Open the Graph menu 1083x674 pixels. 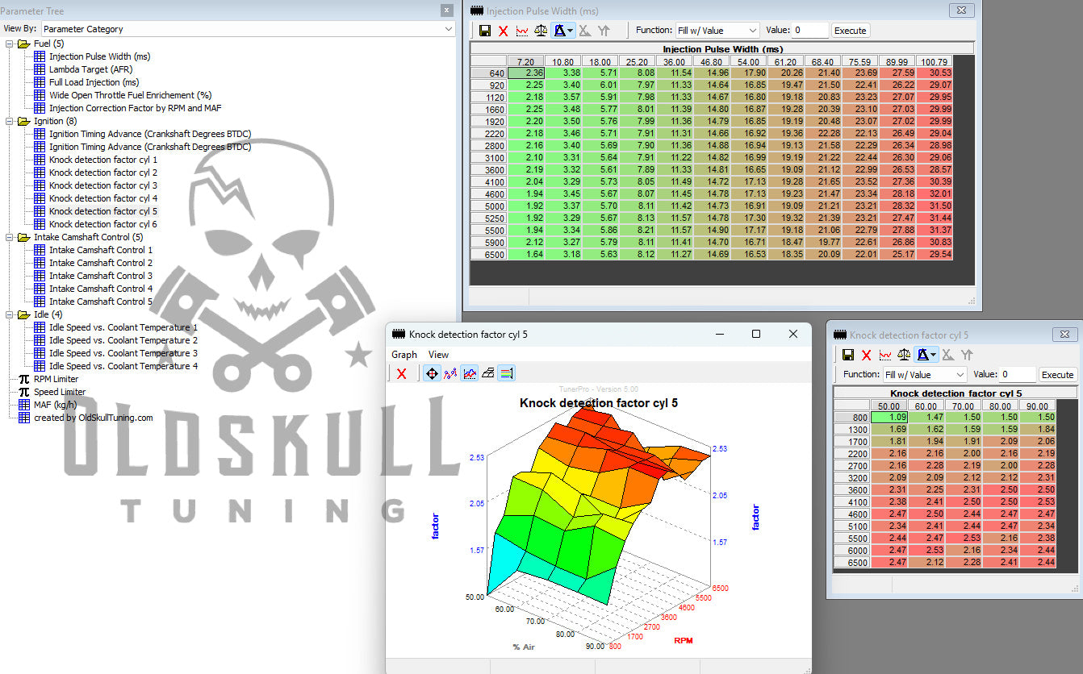click(x=404, y=355)
